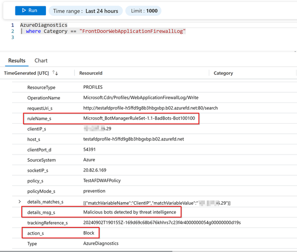Switch to the Results tab
Viewport: 297px width, 252px height.
tap(17, 60)
